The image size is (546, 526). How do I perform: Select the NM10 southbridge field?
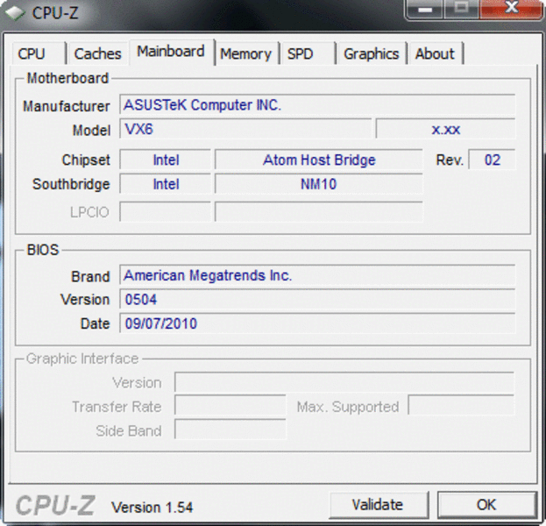pyautogui.click(x=319, y=183)
